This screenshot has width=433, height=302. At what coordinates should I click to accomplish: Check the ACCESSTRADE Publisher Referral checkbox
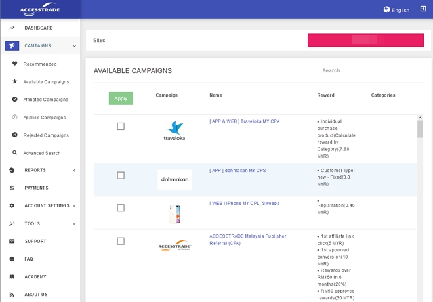(121, 241)
